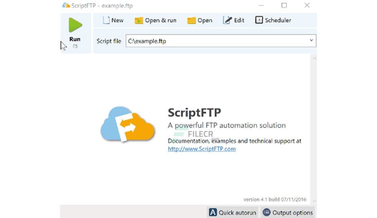This screenshot has width=377, height=218.
Task: Click the "Script file" label
Action: [x=109, y=41]
